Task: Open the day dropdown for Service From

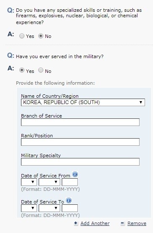Action: tap(29, 182)
